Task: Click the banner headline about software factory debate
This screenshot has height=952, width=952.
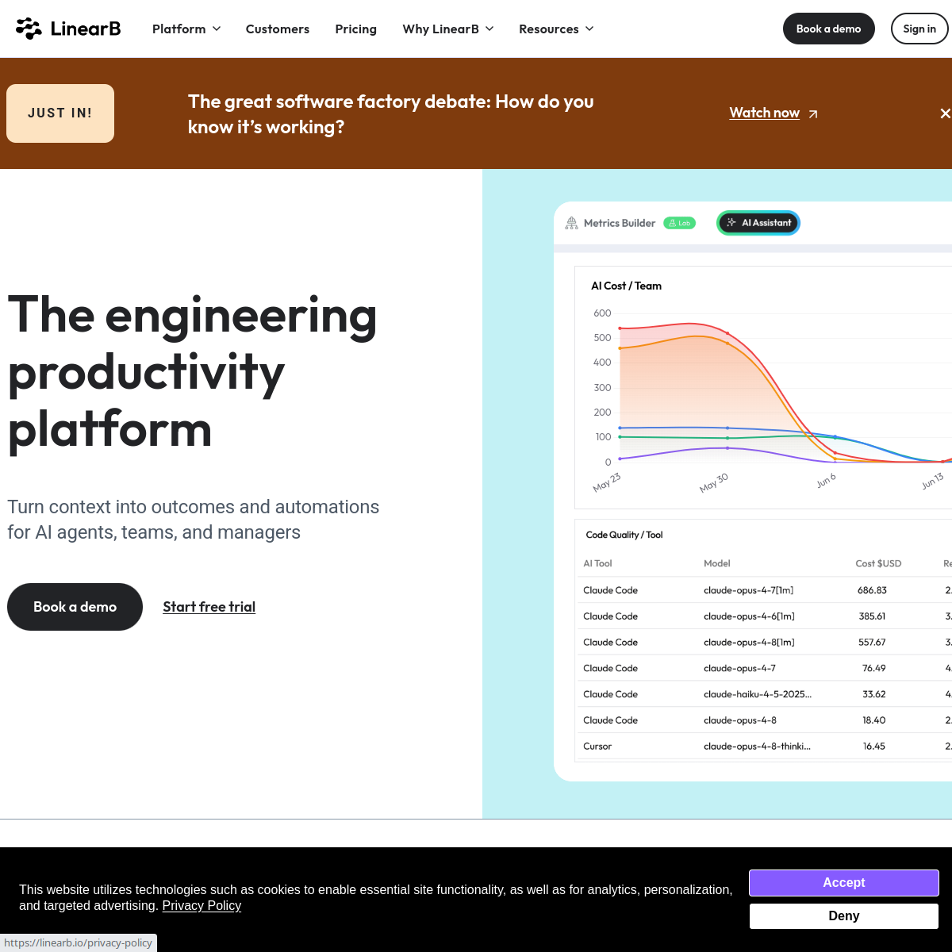Action: tap(391, 114)
